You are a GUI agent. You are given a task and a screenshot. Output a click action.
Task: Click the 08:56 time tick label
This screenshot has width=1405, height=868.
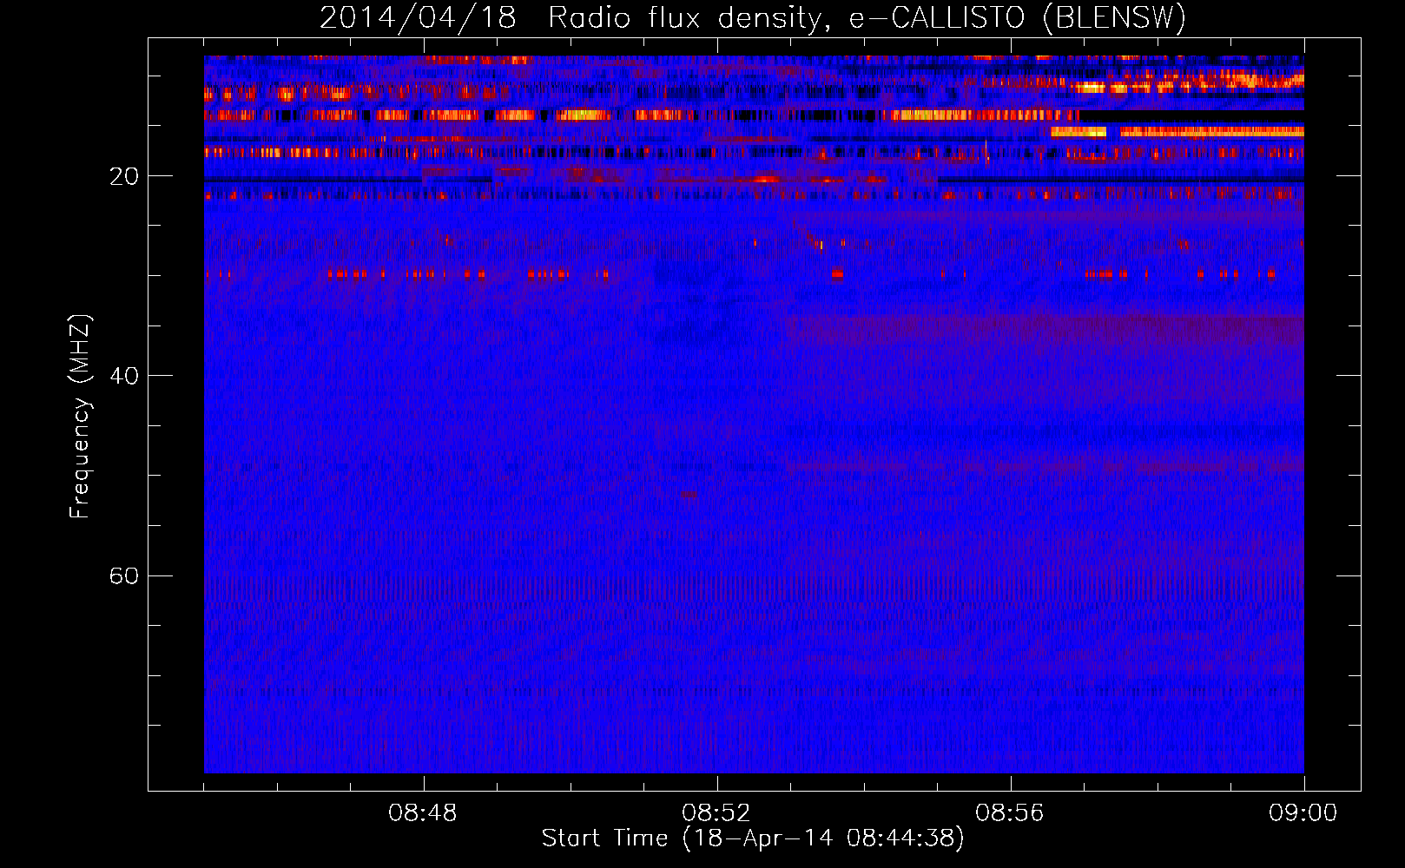(1010, 813)
